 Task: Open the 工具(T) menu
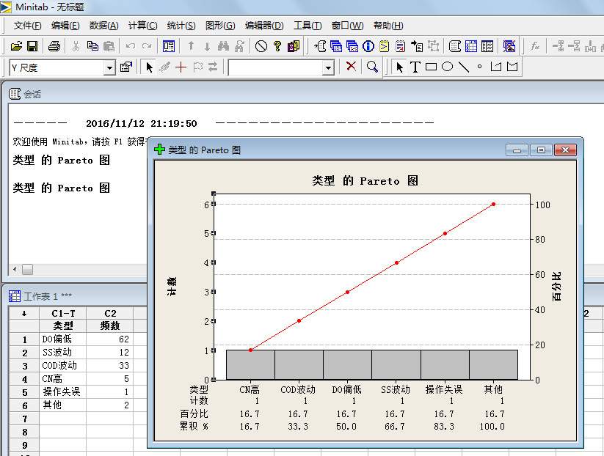coord(308,26)
